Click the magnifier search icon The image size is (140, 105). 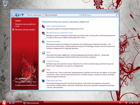(116, 15)
